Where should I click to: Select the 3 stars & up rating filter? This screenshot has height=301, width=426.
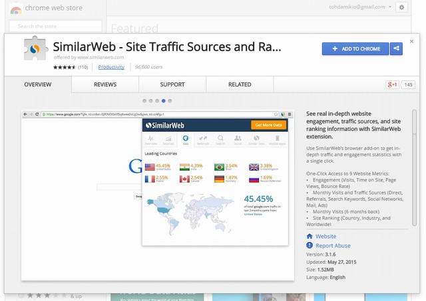click(50, 296)
